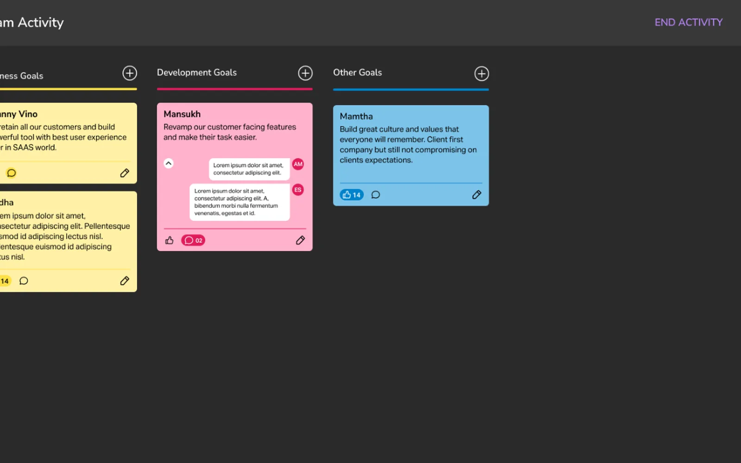Edit Mansukh's card with the pencil icon
The width and height of the screenshot is (741, 463).
pos(301,240)
